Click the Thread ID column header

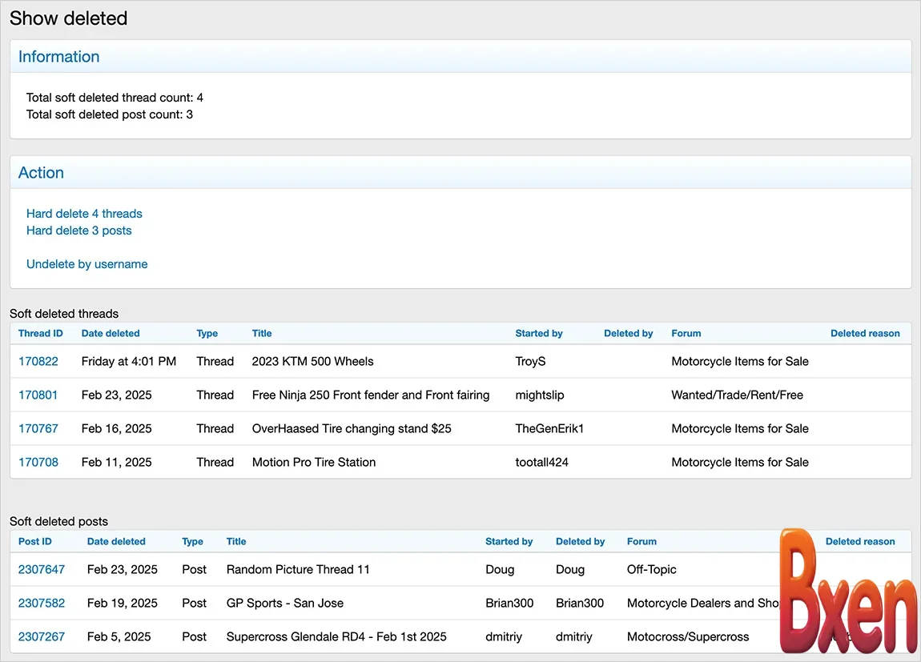coord(40,333)
